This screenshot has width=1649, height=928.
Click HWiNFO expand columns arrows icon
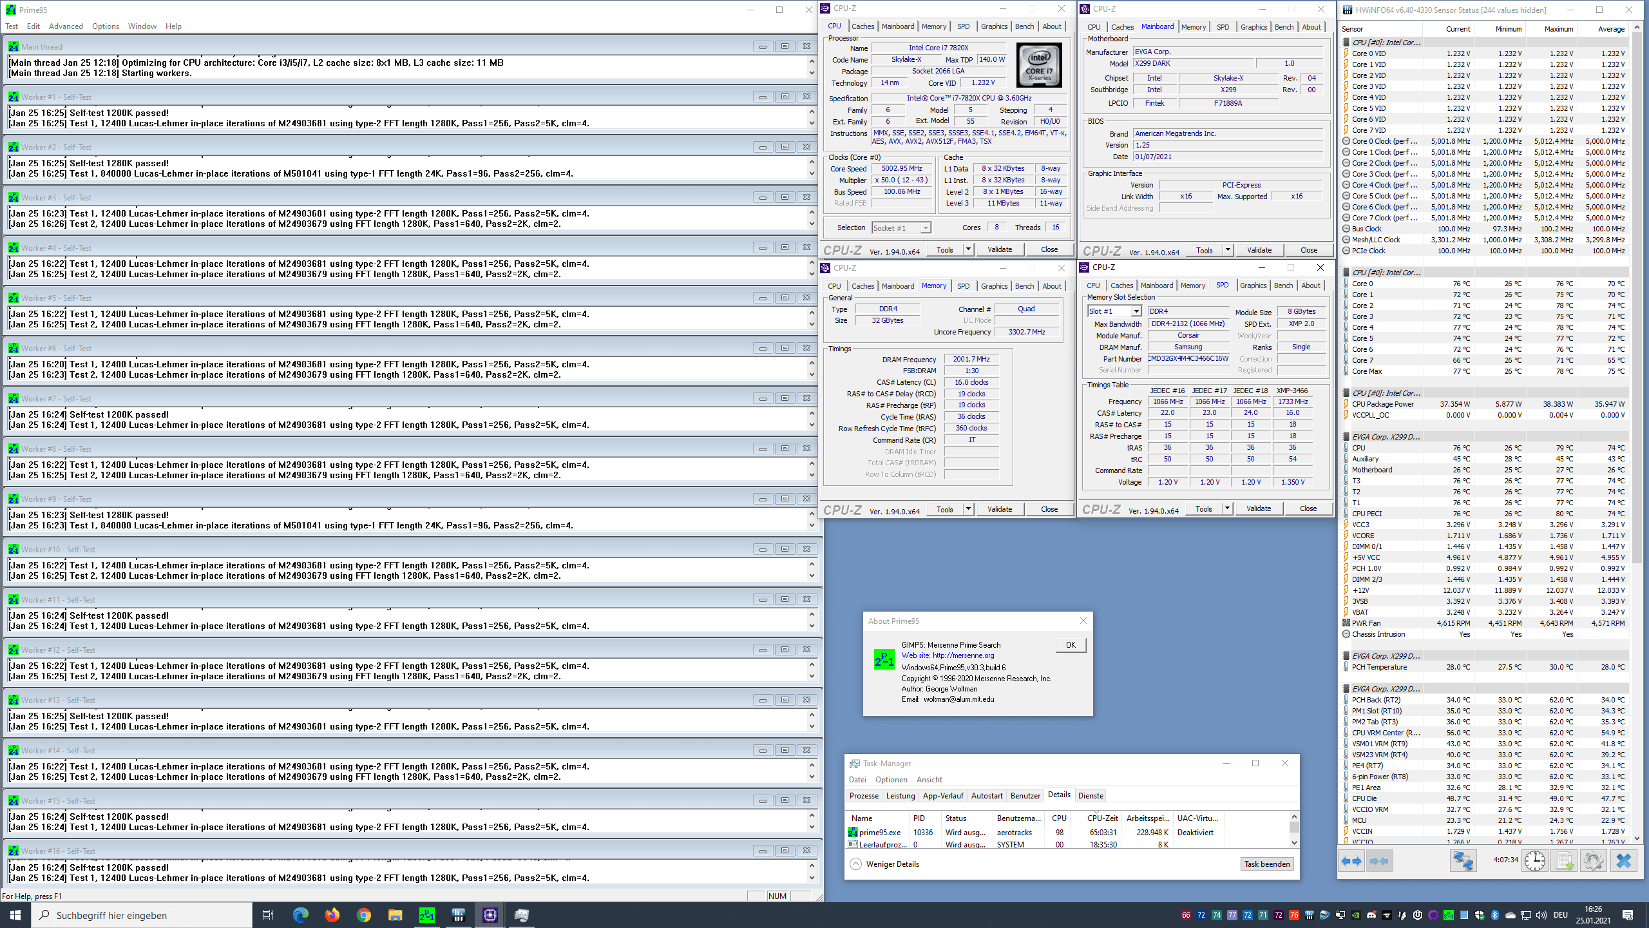[1352, 861]
